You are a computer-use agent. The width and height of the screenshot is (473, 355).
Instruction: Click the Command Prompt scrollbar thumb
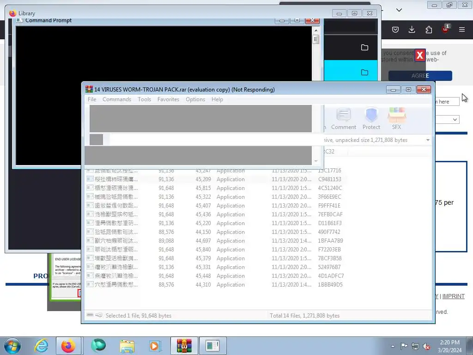(x=316, y=39)
